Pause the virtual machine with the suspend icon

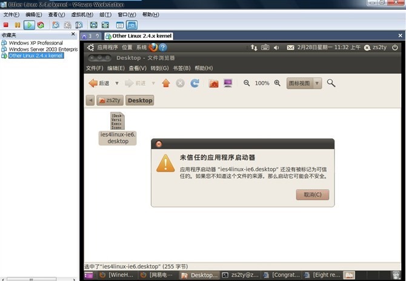coord(18,25)
